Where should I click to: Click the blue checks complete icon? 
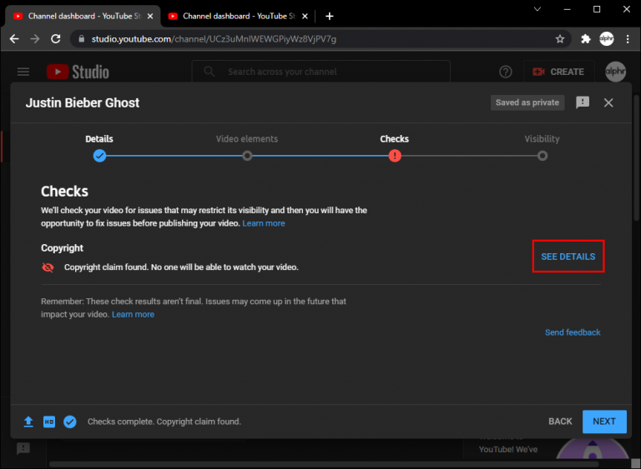[70, 422]
